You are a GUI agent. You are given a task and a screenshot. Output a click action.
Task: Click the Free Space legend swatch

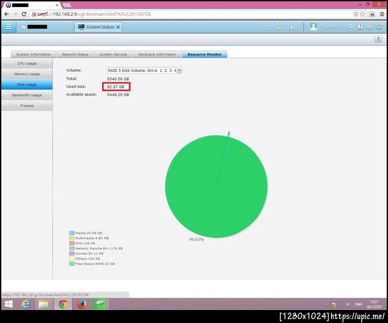click(72, 264)
